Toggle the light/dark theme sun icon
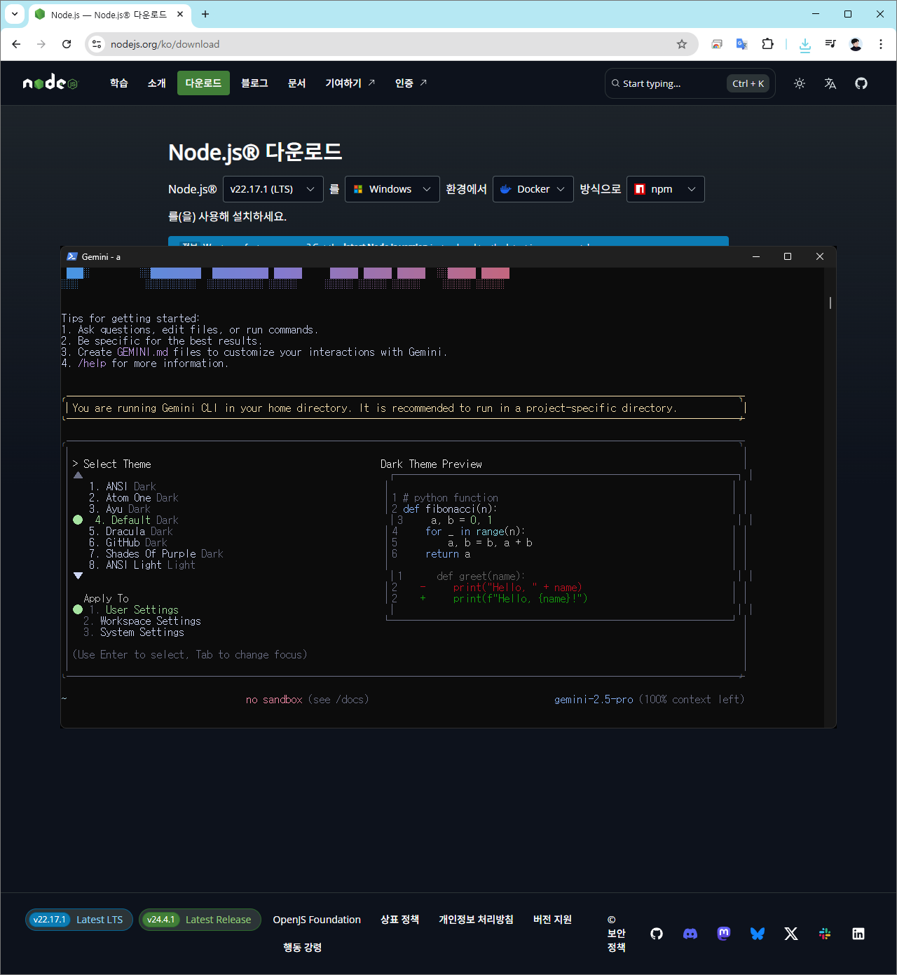The image size is (897, 975). 800,83
